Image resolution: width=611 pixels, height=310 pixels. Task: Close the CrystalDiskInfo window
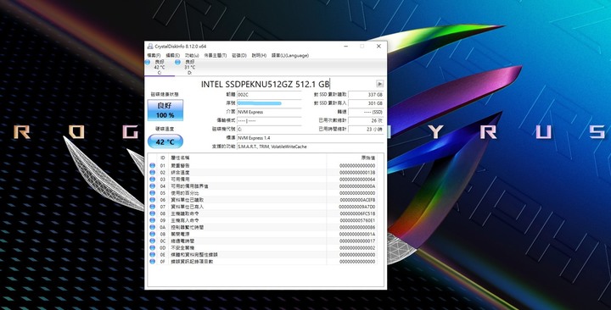click(378, 47)
